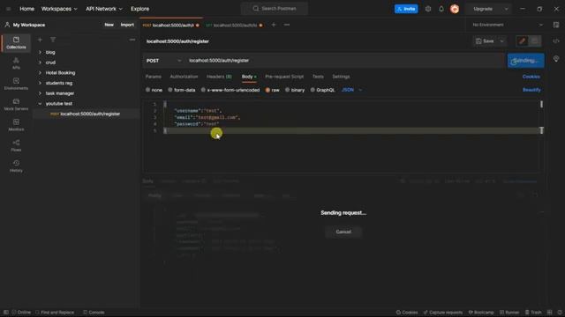
Task: Click the Import button
Action: pos(127,25)
